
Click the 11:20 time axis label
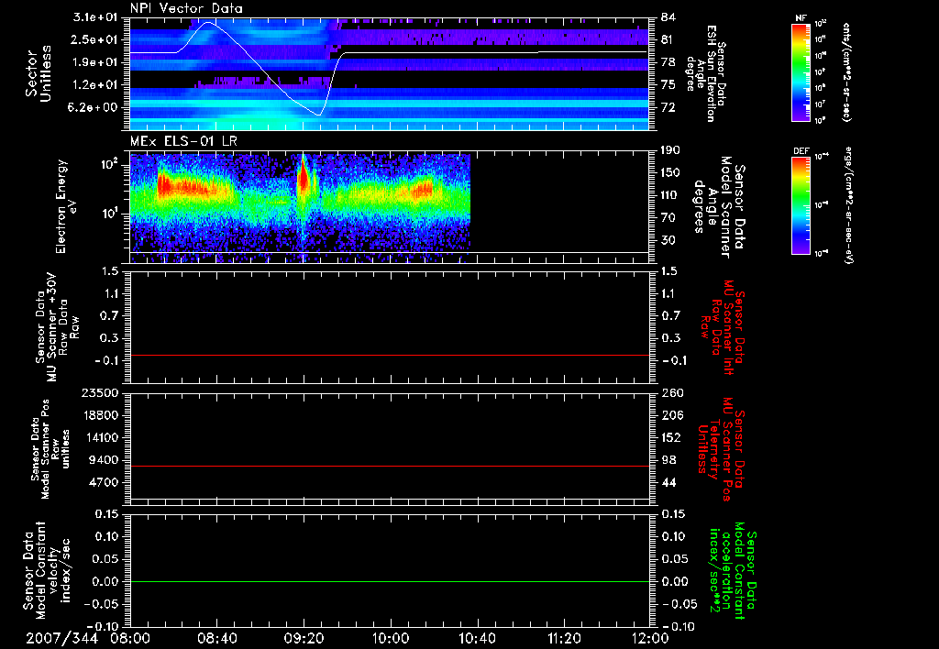pyautogui.click(x=564, y=637)
